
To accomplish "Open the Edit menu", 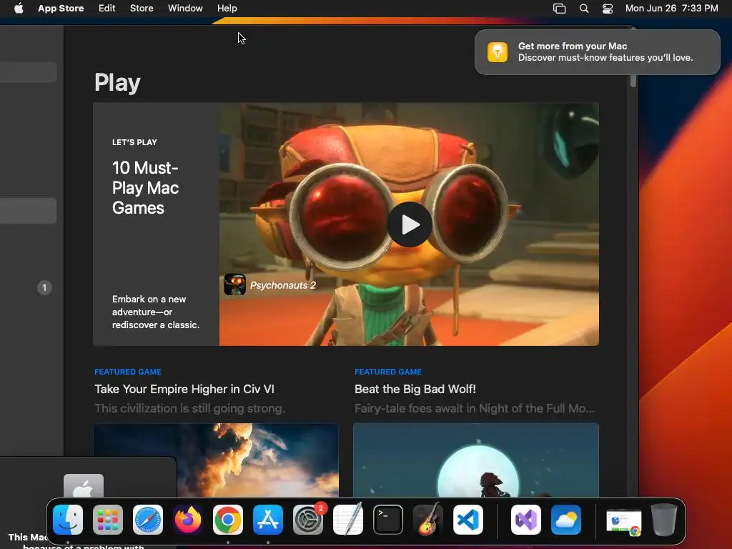I will click(x=107, y=8).
